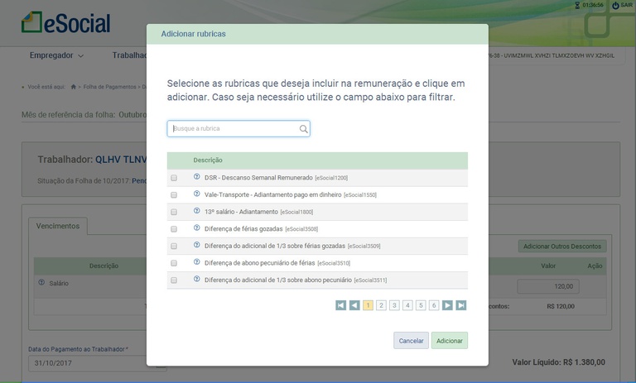Open info icon for Vale-Transporte row
This screenshot has width=636, height=383.
197,194
